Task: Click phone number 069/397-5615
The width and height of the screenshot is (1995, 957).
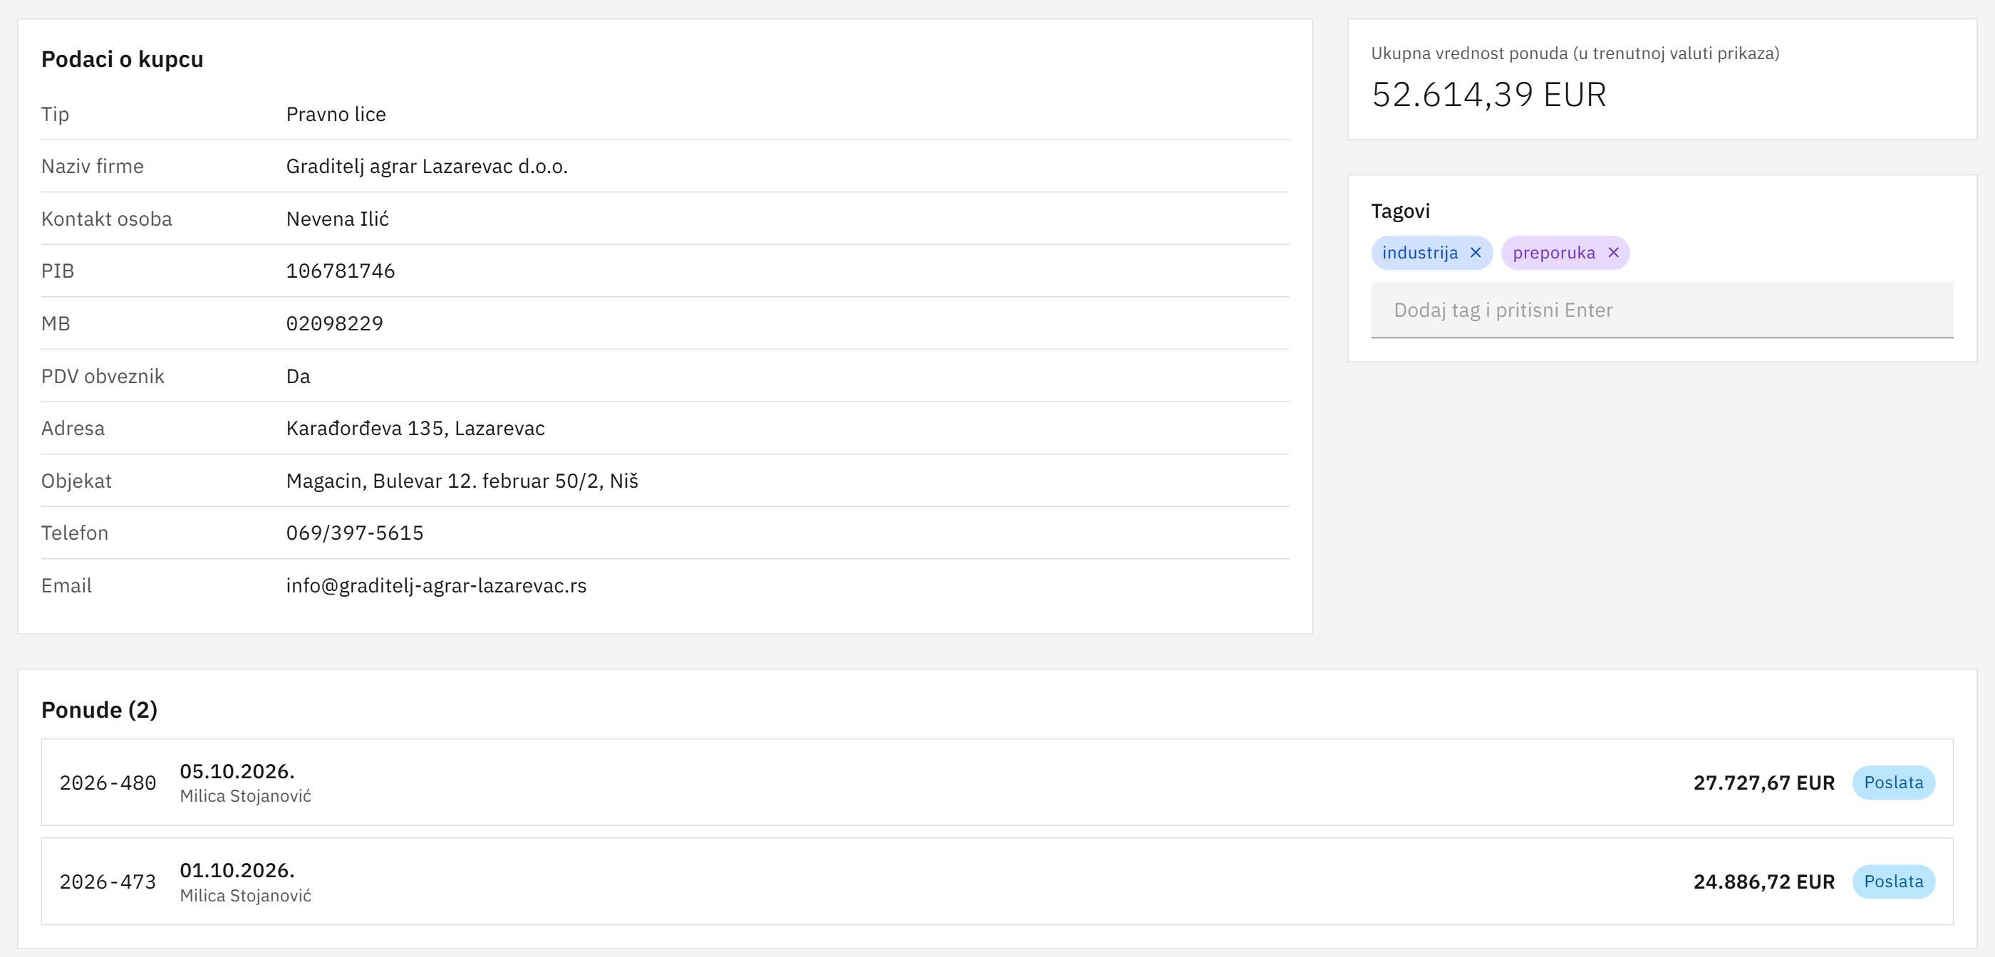Action: coord(355,533)
